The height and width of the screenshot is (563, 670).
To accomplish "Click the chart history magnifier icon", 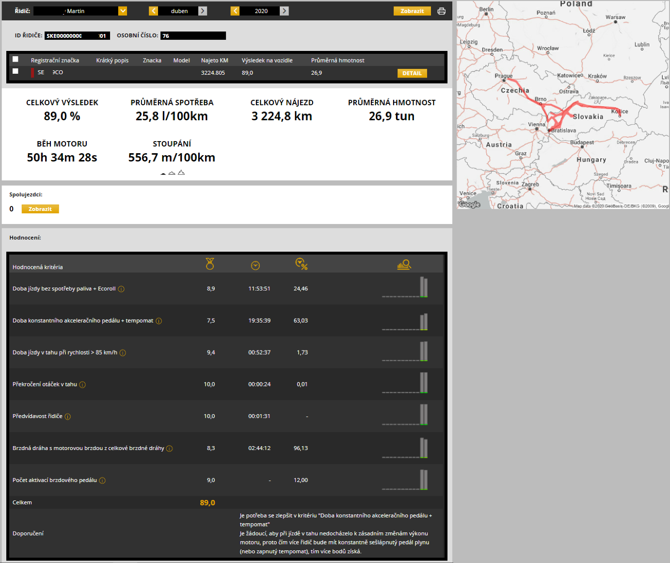I will coord(404,264).
